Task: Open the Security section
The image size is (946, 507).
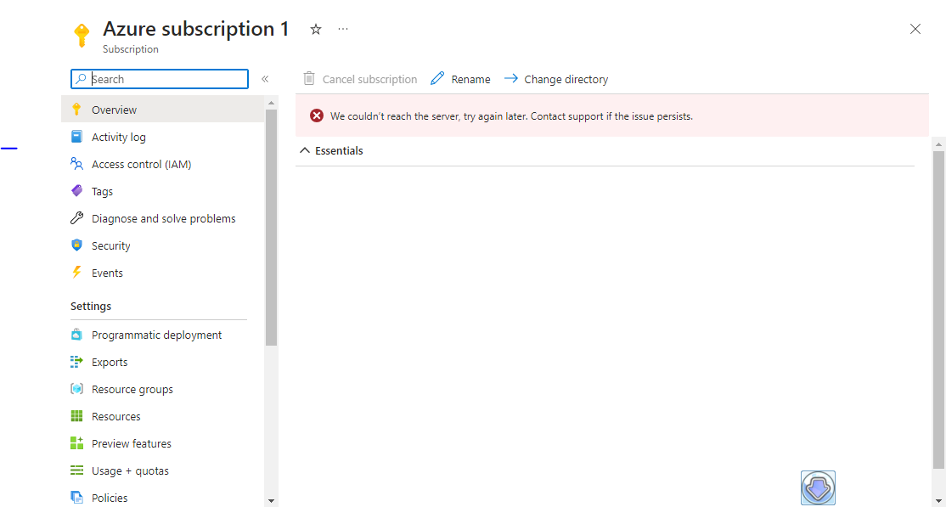Action: [x=111, y=245]
